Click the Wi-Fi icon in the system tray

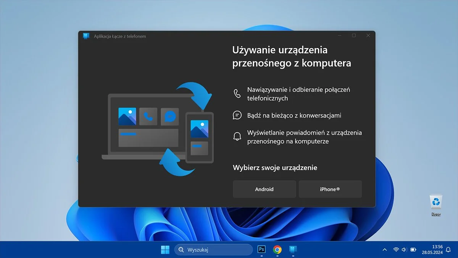pyautogui.click(x=395, y=249)
